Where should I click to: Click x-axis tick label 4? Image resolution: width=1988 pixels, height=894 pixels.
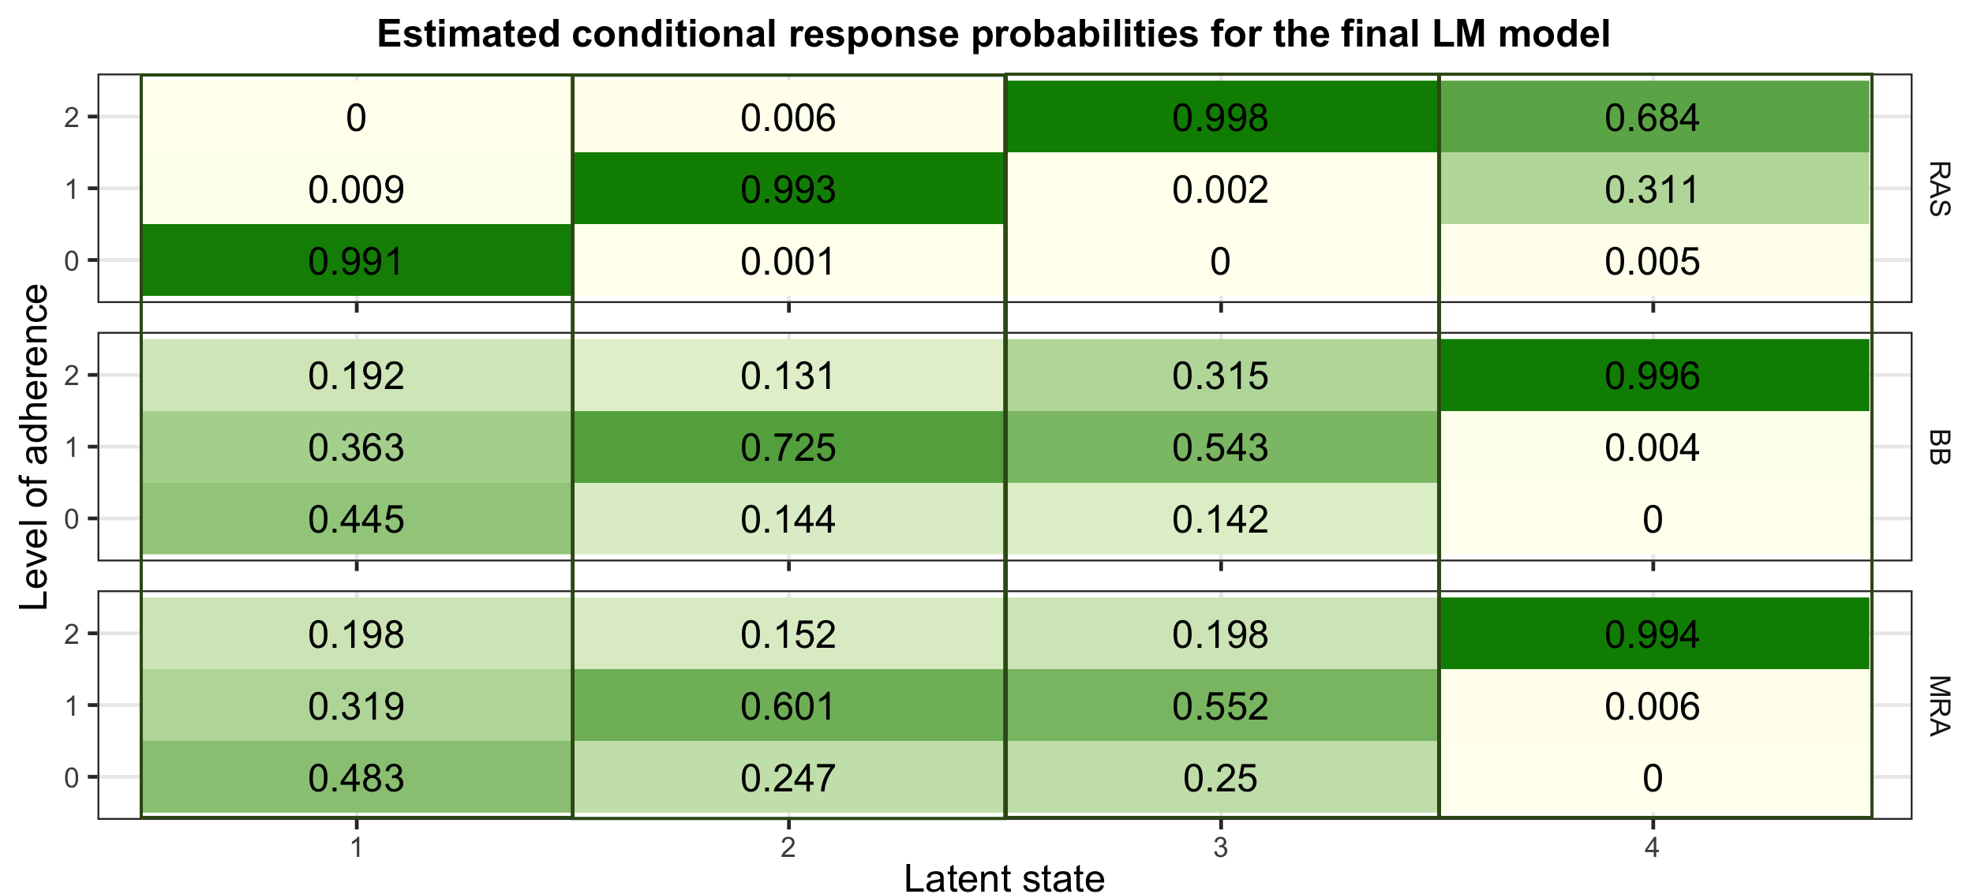pyautogui.click(x=1652, y=848)
